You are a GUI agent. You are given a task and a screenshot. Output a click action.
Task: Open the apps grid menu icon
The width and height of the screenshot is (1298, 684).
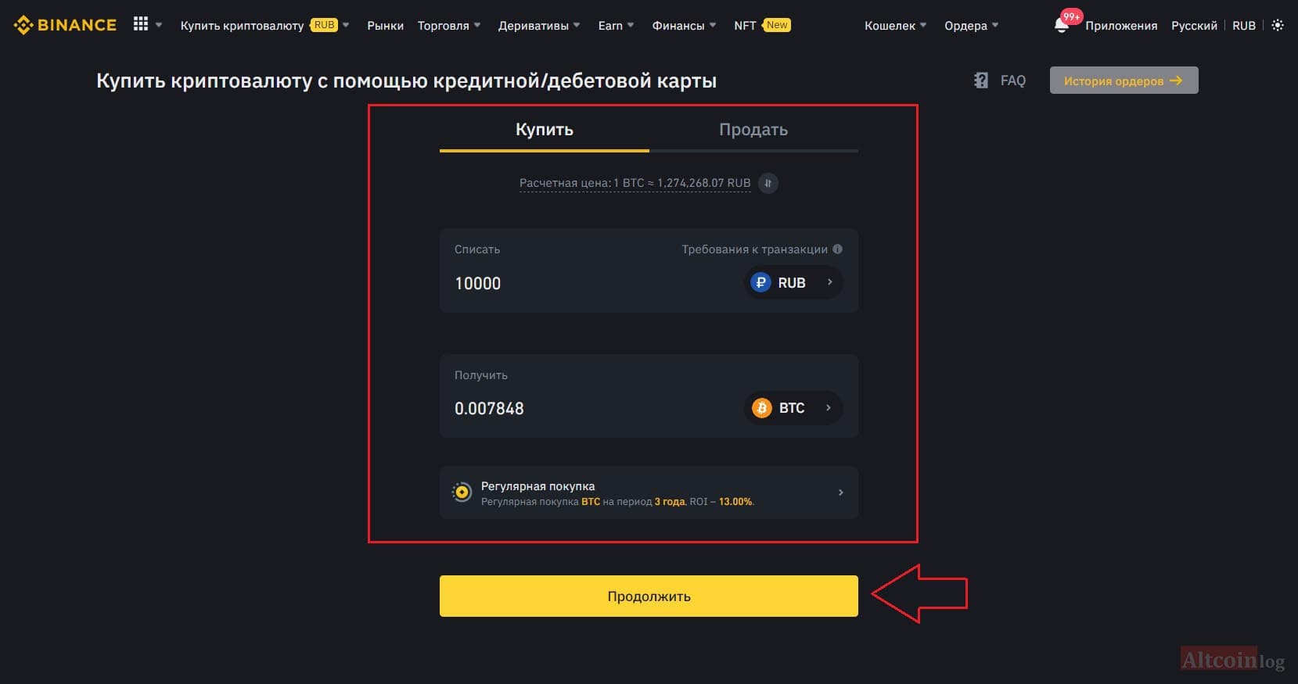(141, 24)
